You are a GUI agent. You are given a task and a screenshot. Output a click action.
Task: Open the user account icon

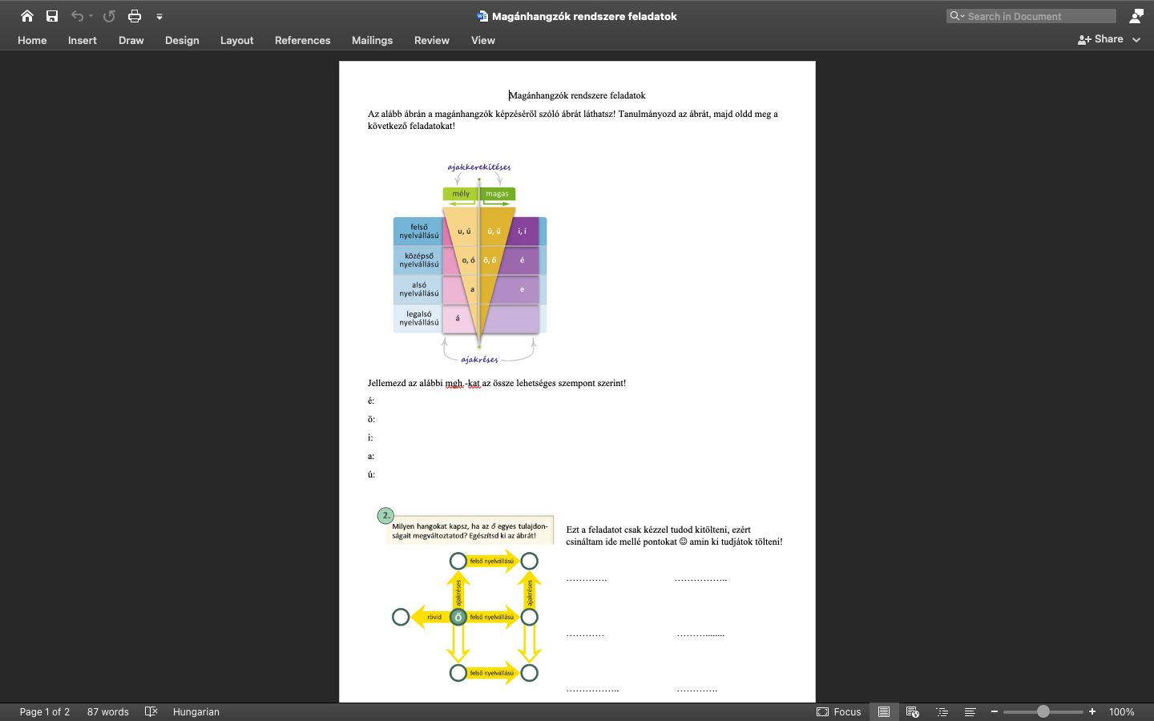tap(1136, 16)
